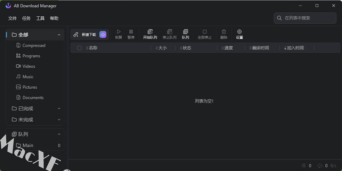This screenshot has height=171, width=342.
Task: Click the 暂停 pause icon
Action: click(131, 32)
